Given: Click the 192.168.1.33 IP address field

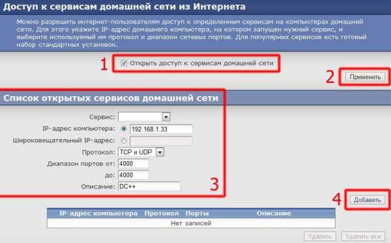Looking at the screenshot, I should (161, 129).
